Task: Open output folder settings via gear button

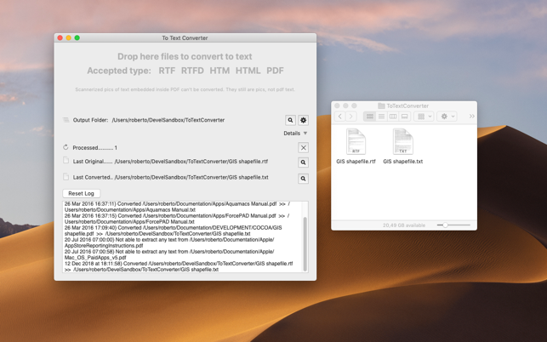Action: [x=303, y=120]
